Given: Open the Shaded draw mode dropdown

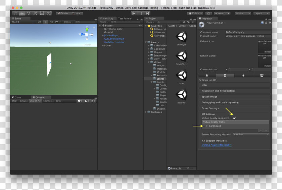Looking at the screenshot, I should point(24,22).
